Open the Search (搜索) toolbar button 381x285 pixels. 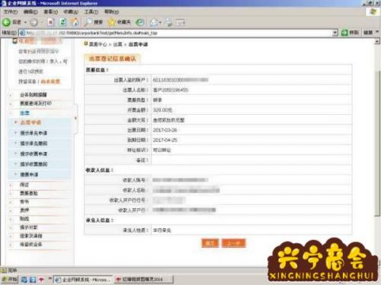point(93,22)
